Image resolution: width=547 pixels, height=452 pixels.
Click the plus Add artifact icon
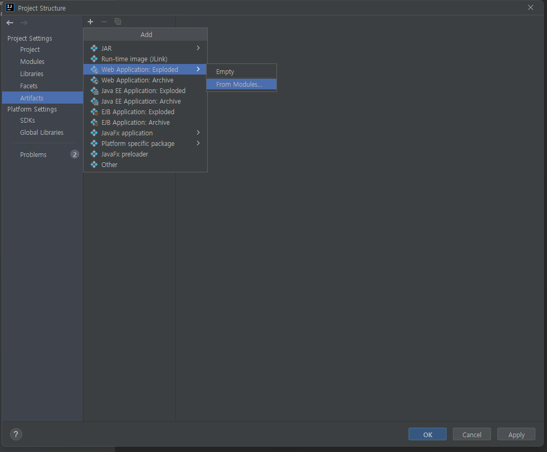[90, 22]
